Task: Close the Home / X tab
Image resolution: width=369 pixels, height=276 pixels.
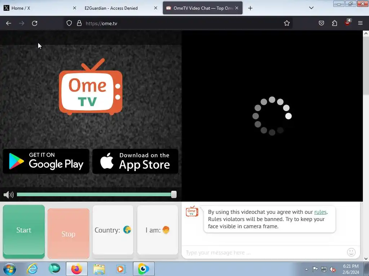Action: [74, 8]
